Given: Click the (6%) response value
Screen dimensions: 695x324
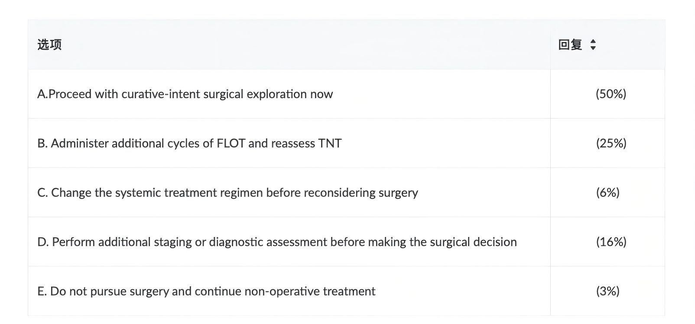Looking at the screenshot, I should (x=608, y=192).
